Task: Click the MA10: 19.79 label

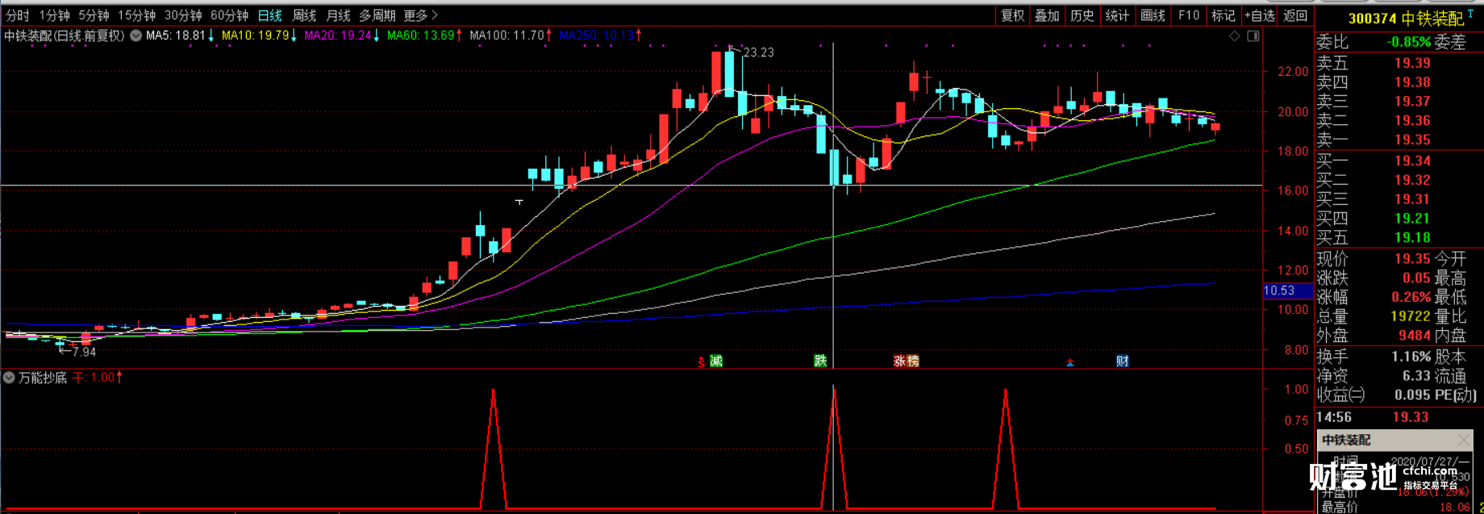Action: tap(260, 36)
